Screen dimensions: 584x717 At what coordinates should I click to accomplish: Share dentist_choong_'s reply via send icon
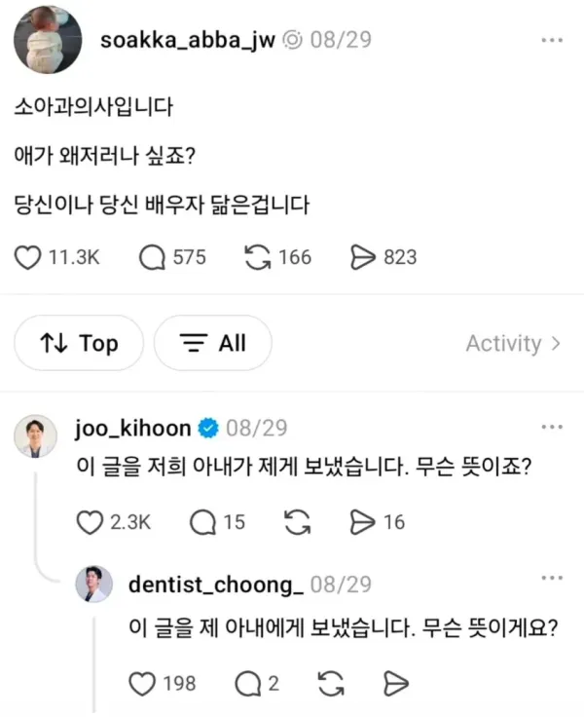pyautogui.click(x=396, y=684)
